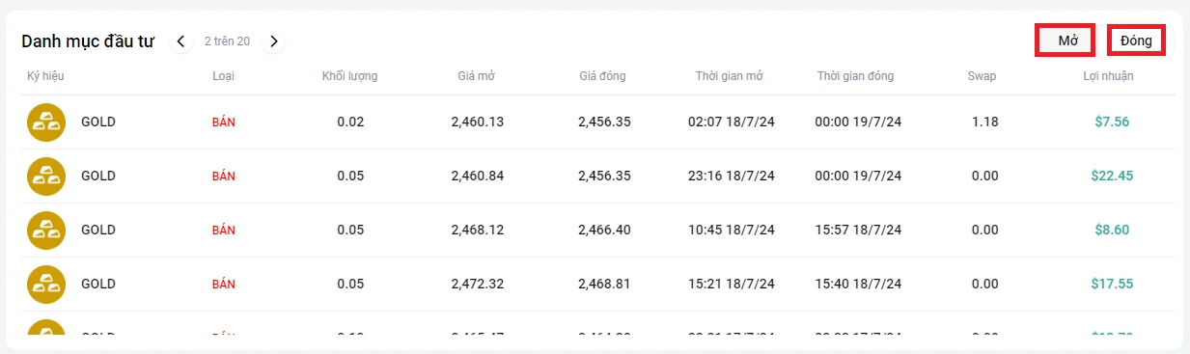Click gold icon of $17.55 profit row

[45, 285]
